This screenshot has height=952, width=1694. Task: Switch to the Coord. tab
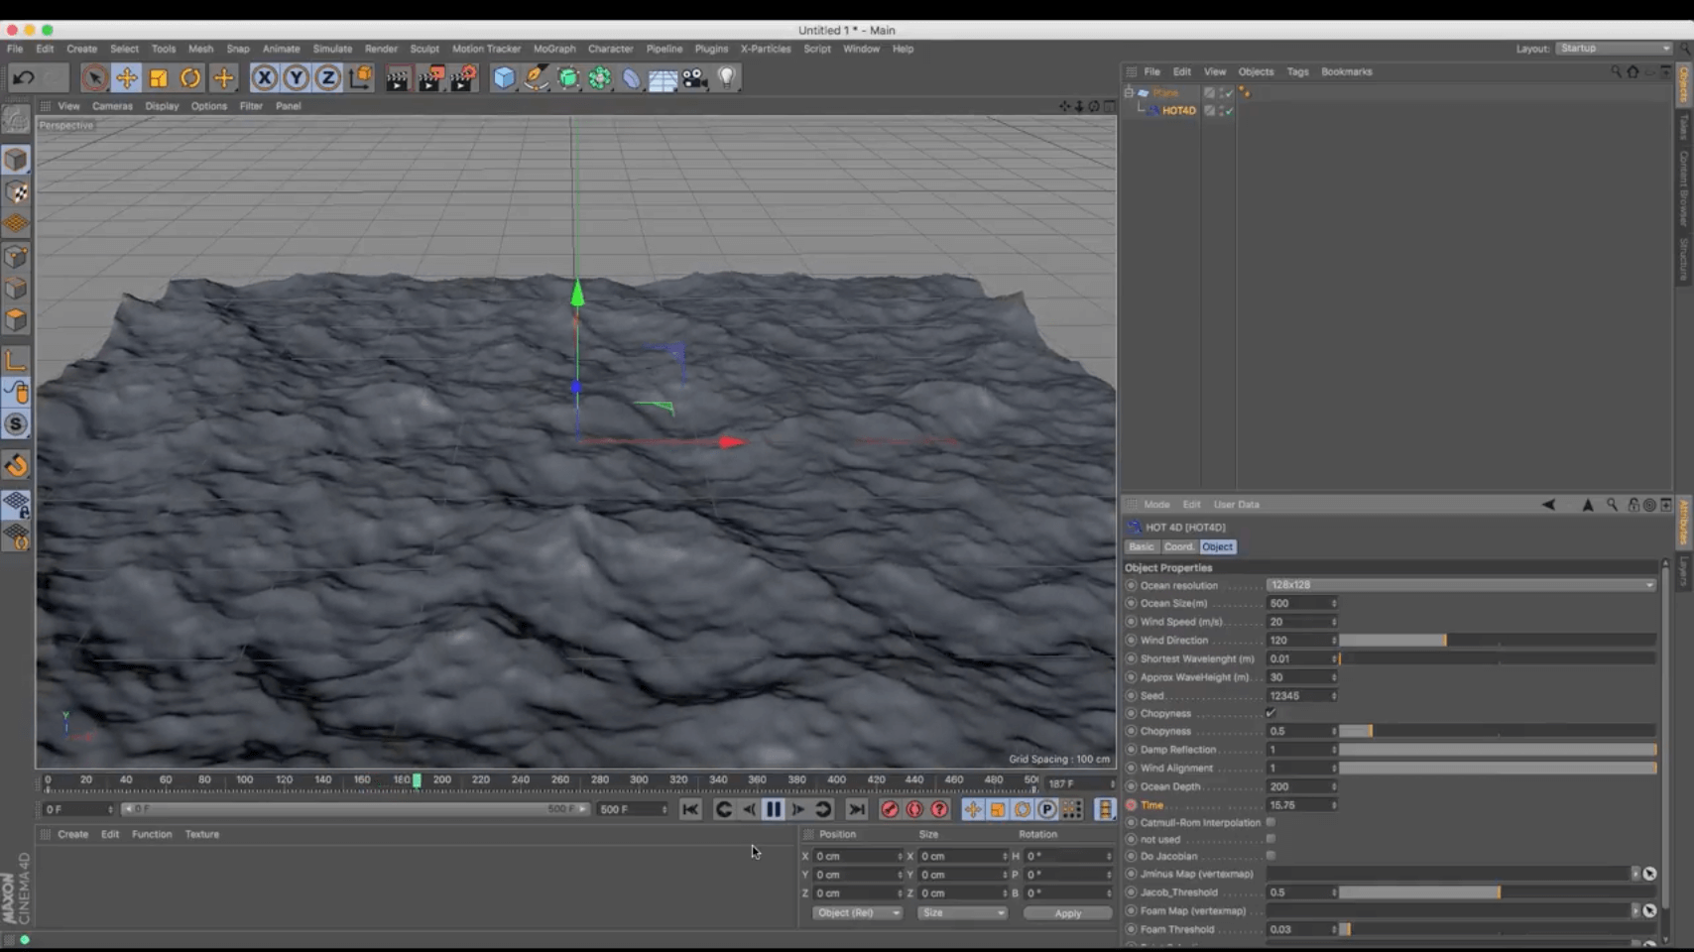coord(1178,546)
